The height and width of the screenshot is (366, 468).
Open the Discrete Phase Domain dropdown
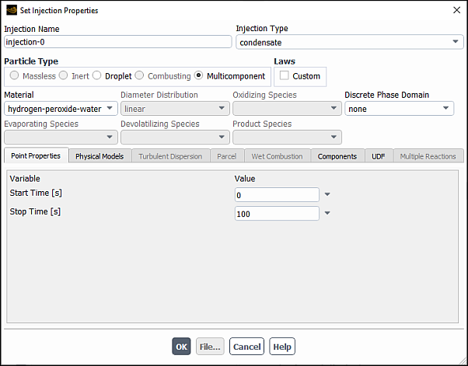(x=399, y=109)
